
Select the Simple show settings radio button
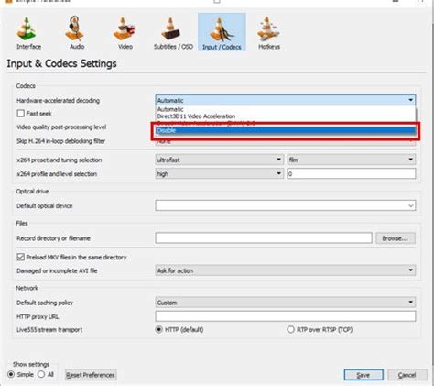click(11, 374)
